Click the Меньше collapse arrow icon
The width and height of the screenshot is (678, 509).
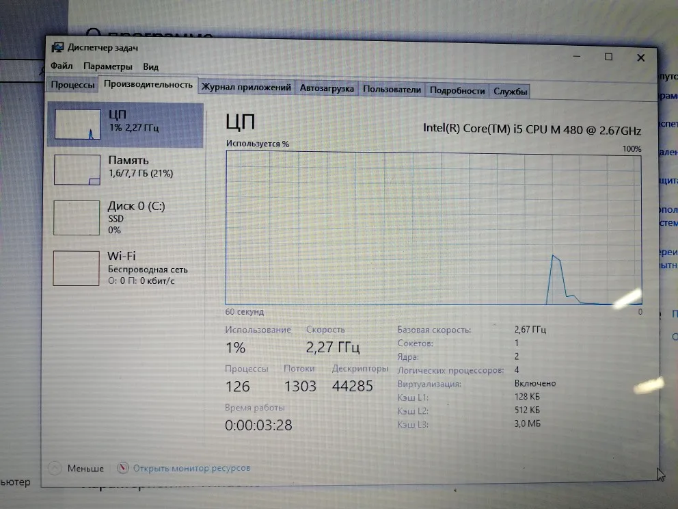pos(55,468)
